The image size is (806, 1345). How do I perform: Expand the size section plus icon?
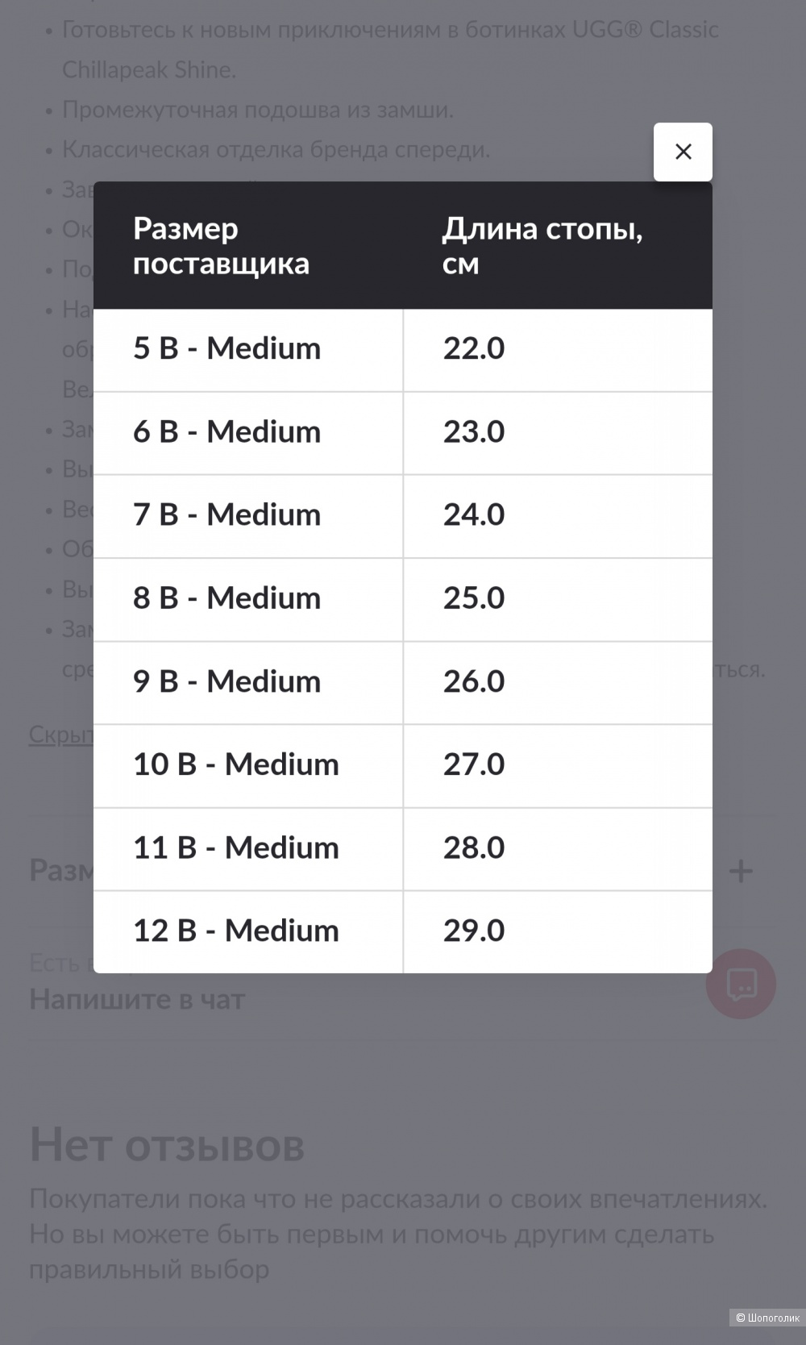pos(741,871)
